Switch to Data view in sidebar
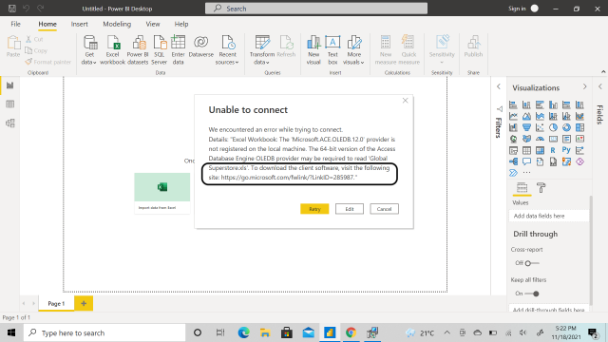This screenshot has width=608, height=342. coord(10,104)
